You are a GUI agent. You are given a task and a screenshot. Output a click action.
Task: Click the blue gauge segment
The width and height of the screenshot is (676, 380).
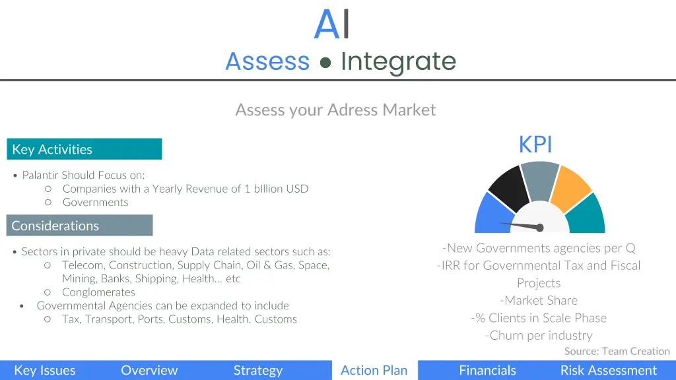click(492, 216)
